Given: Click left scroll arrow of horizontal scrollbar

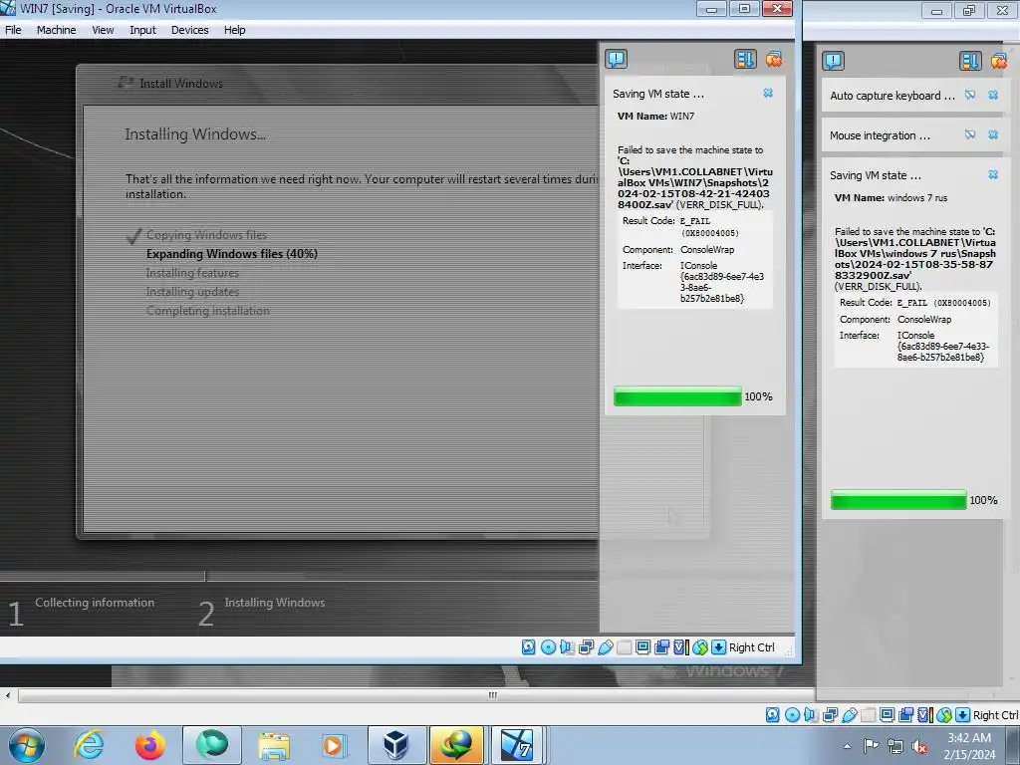Looking at the screenshot, I should (x=8, y=695).
